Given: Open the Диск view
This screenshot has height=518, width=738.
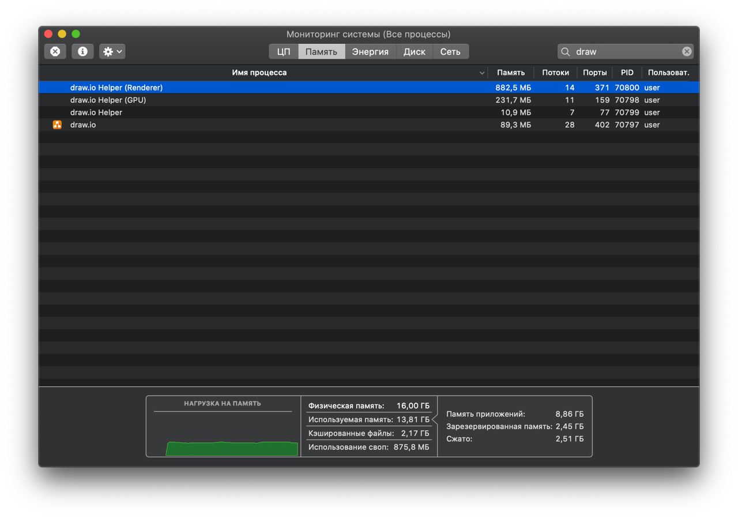Looking at the screenshot, I should coord(414,51).
